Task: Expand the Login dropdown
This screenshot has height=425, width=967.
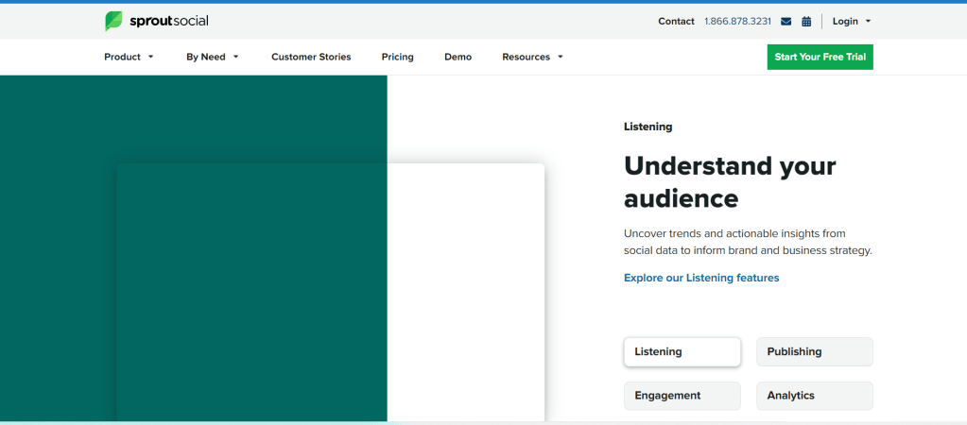Action: [851, 22]
